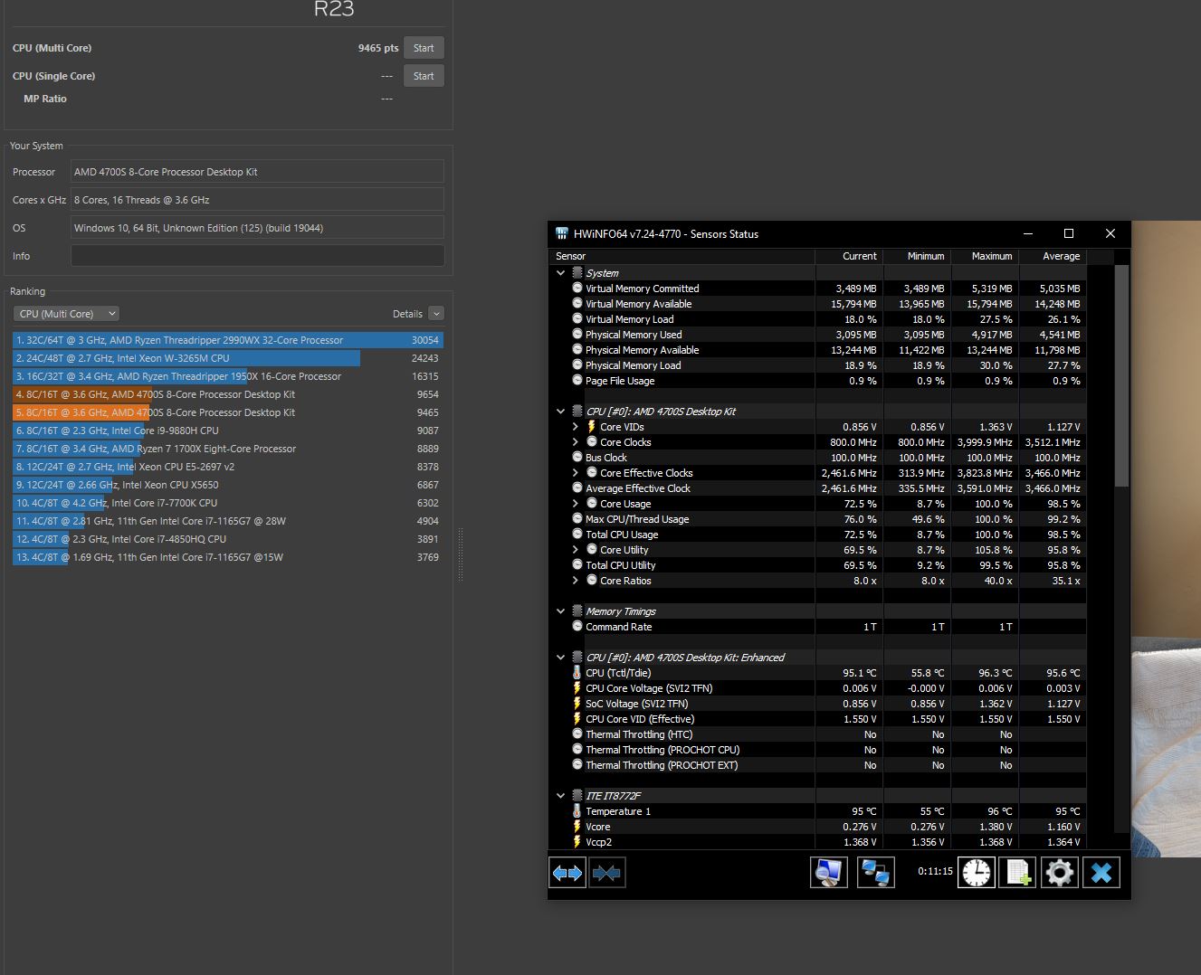Expand the Core Utility row
Viewport: 1201px width, 975px height.
576,550
